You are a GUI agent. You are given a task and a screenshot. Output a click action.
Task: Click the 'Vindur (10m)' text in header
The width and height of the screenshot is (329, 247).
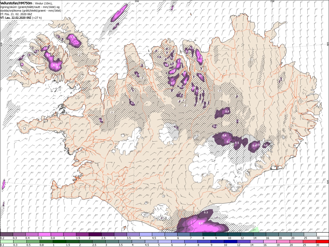pos(43,3)
